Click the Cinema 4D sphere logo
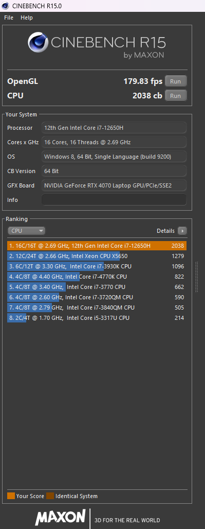The height and width of the screenshot is (529, 205). pyautogui.click(x=38, y=43)
